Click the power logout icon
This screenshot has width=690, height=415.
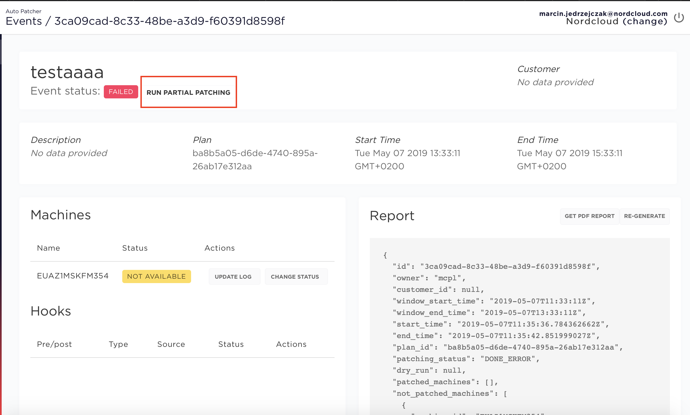[679, 18]
